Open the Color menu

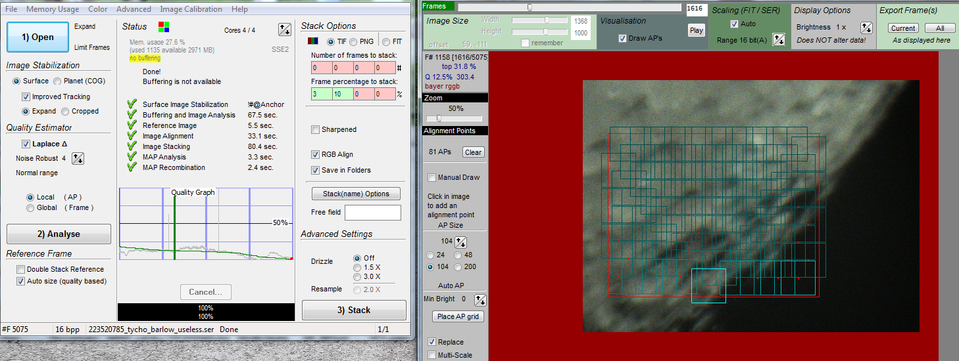(98, 9)
